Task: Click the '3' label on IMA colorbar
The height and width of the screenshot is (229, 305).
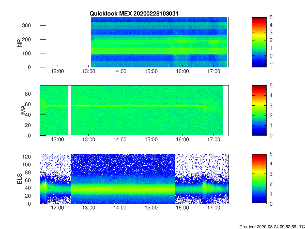Action: click(271, 106)
